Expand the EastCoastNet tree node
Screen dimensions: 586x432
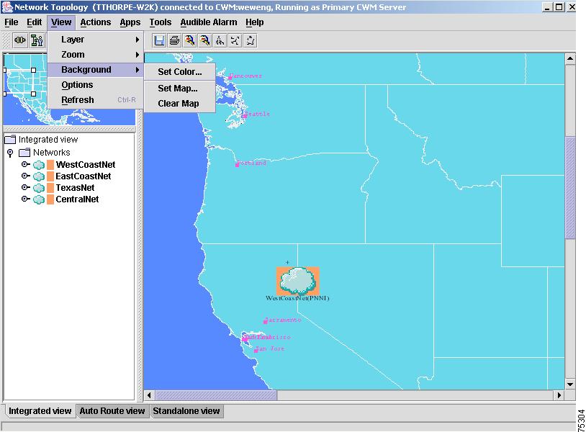25,176
